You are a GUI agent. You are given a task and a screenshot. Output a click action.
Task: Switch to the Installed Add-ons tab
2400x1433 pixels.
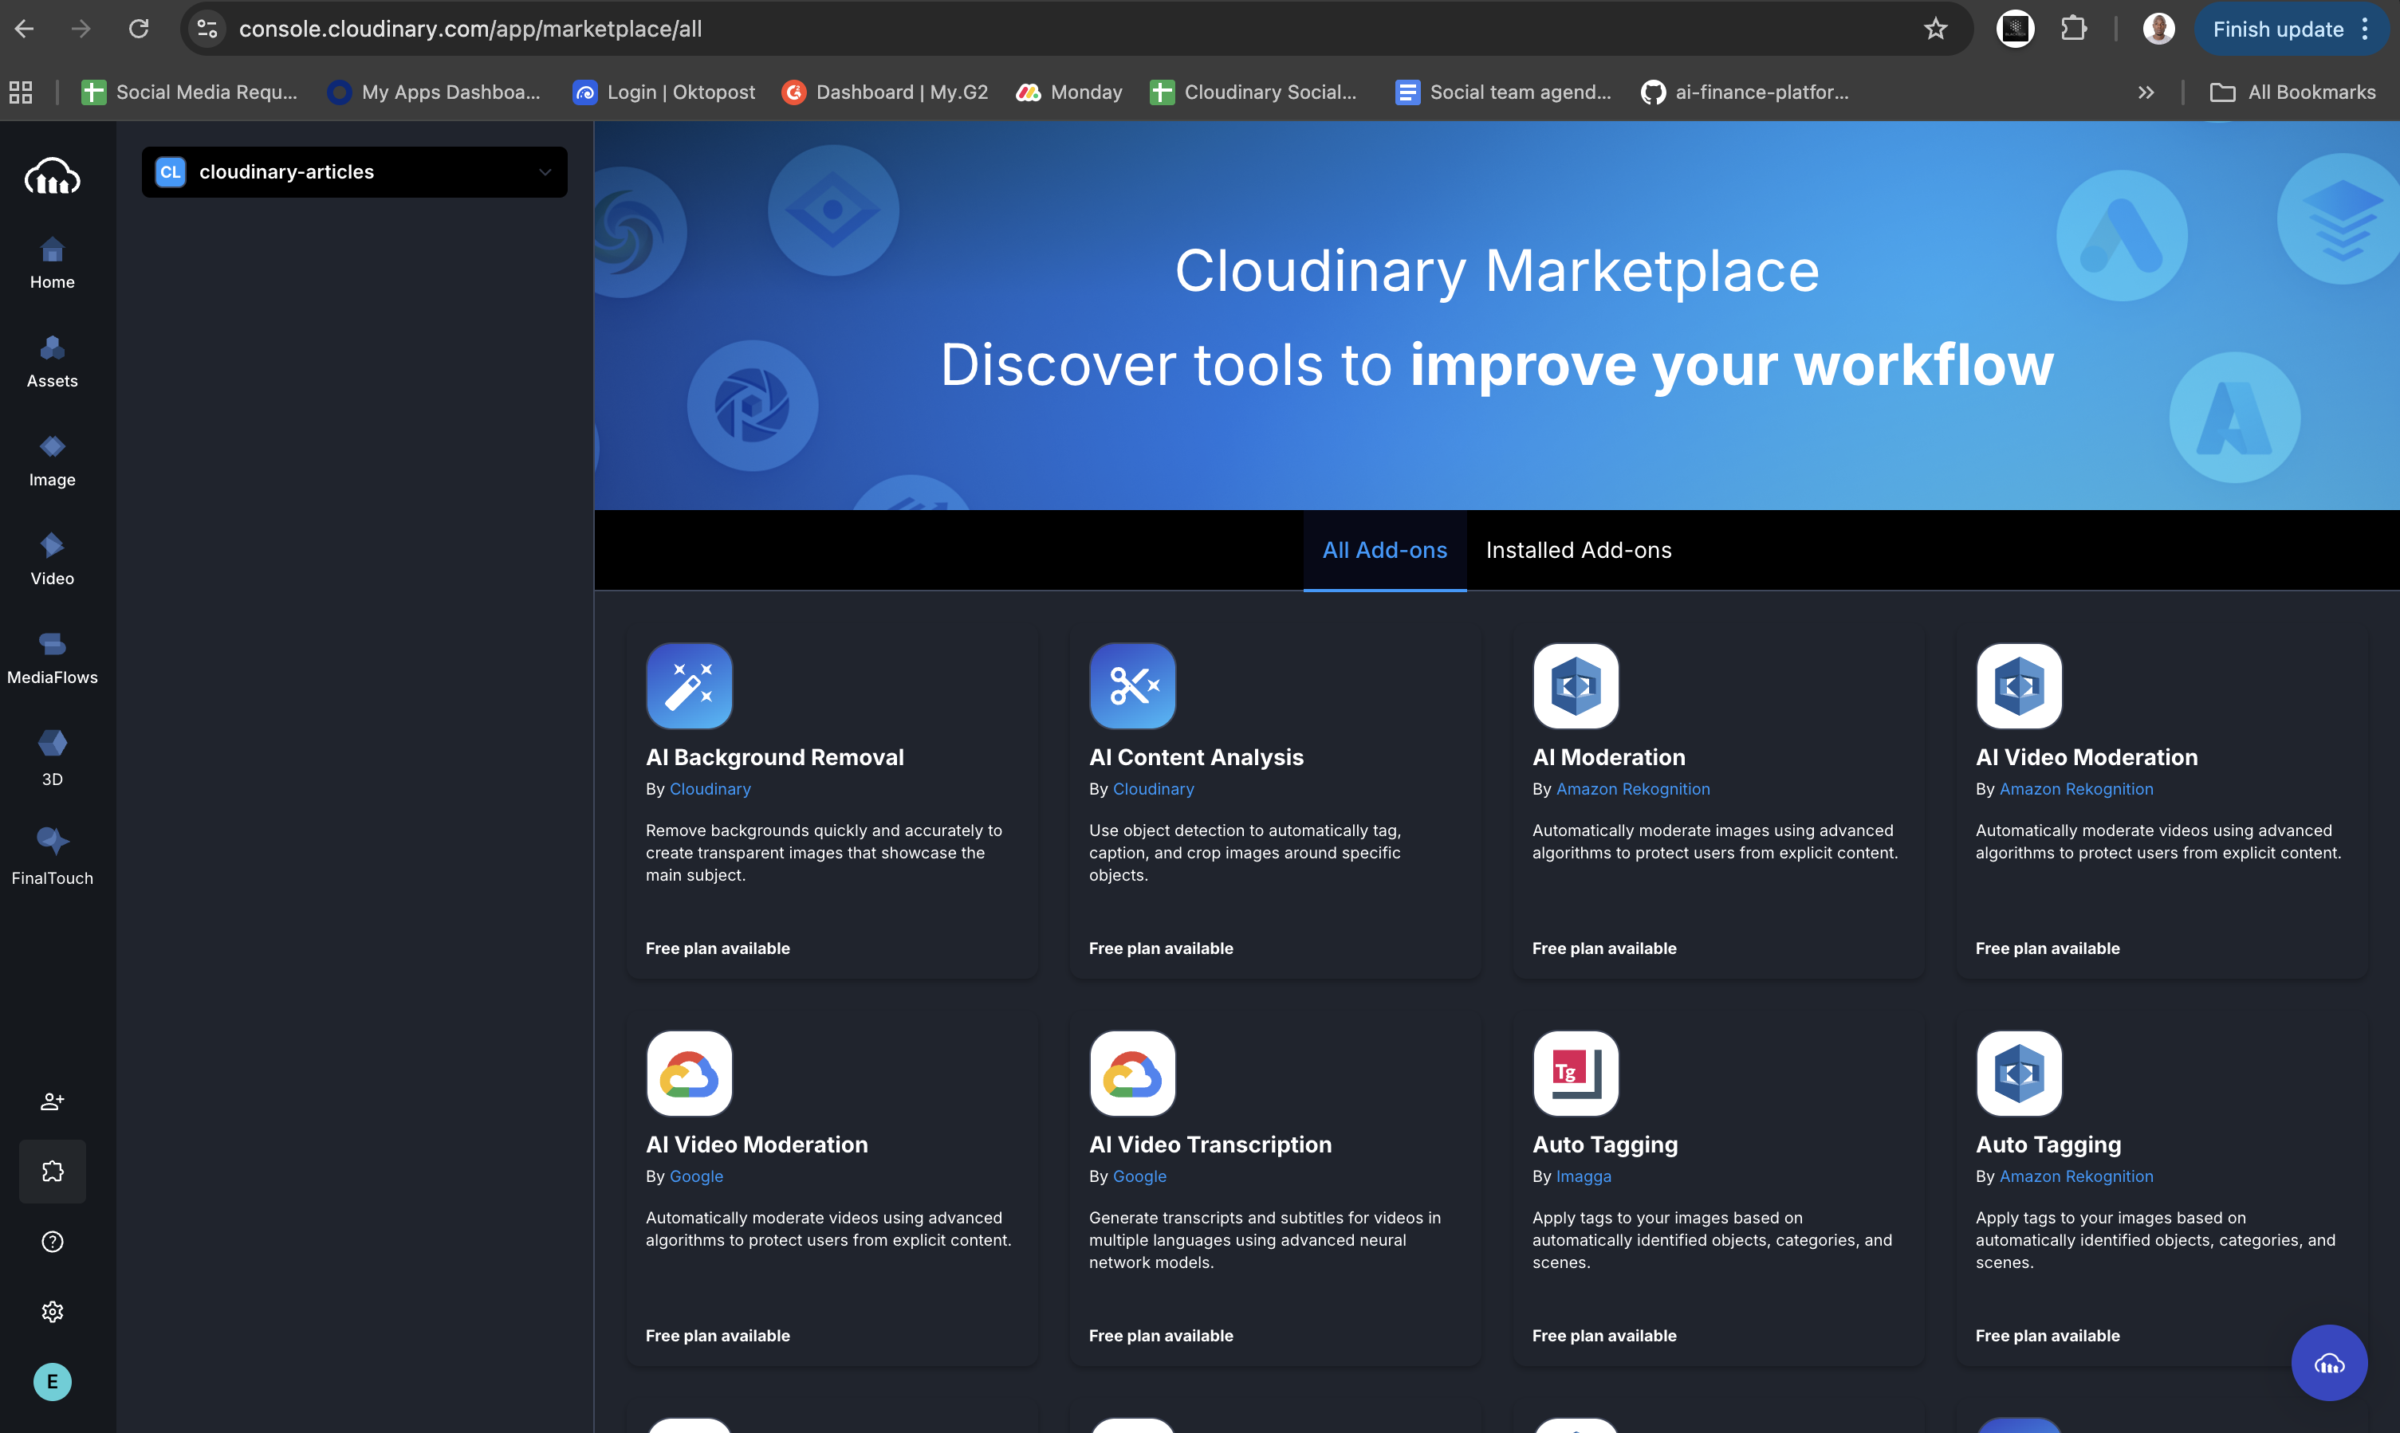(x=1577, y=549)
